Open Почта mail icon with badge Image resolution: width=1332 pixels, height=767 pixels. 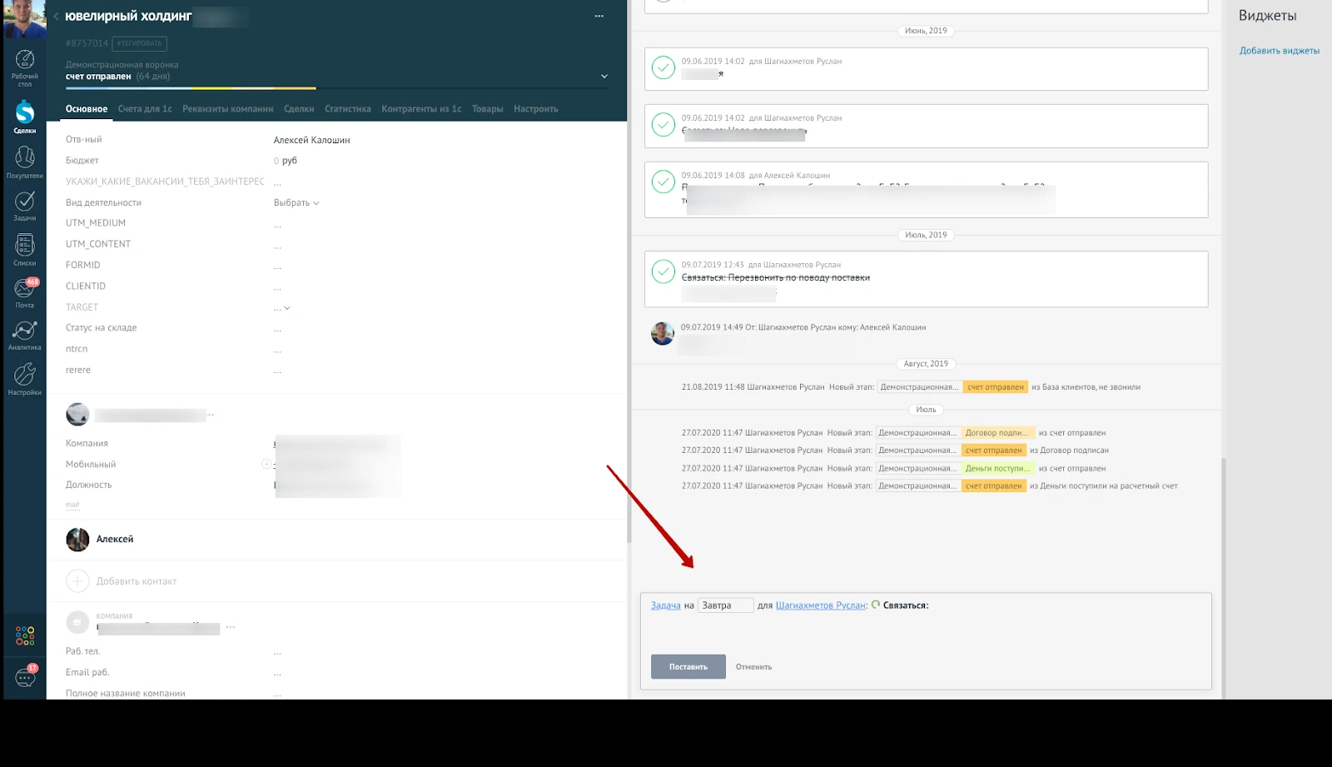coord(24,292)
